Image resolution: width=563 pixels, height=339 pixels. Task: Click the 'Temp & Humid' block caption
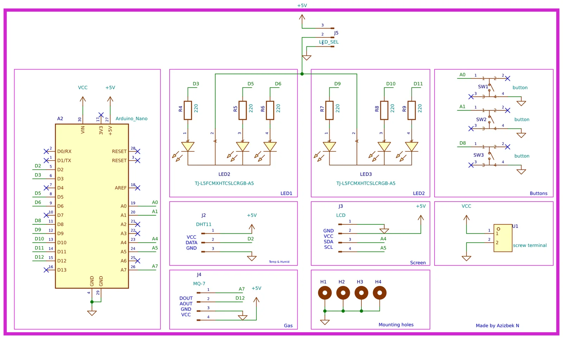[279, 262]
